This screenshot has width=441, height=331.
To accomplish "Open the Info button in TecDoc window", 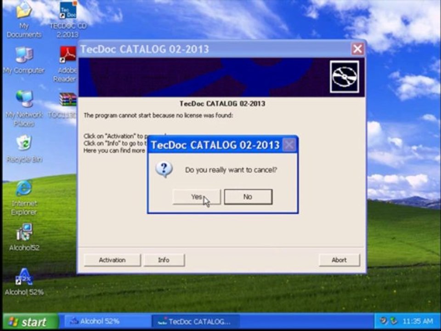I will coord(164,260).
